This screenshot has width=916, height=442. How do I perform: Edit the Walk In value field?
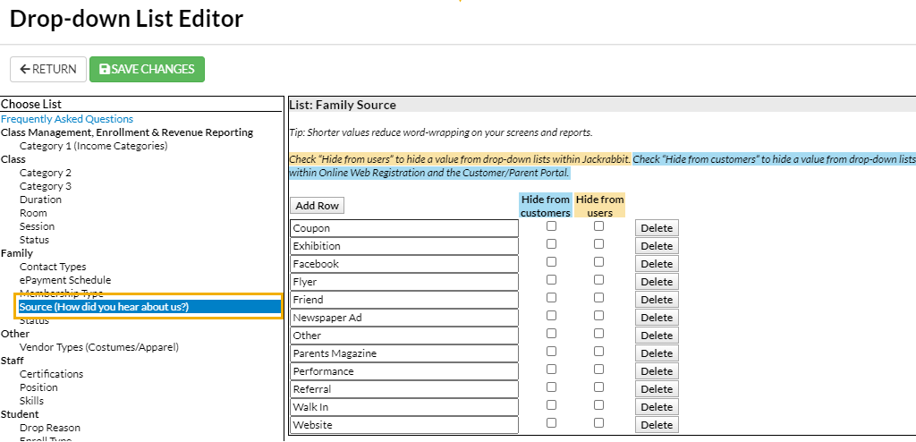pyautogui.click(x=404, y=407)
